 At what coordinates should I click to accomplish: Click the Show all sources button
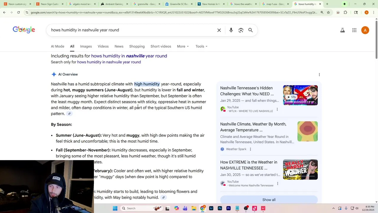tap(269, 200)
